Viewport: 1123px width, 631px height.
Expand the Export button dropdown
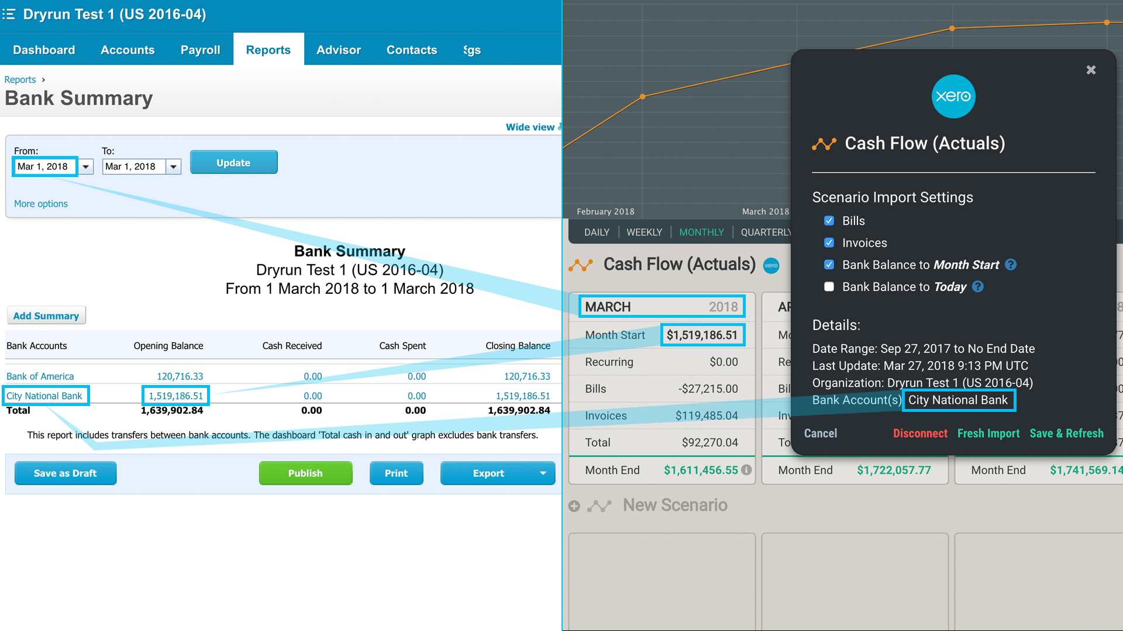[x=543, y=473]
